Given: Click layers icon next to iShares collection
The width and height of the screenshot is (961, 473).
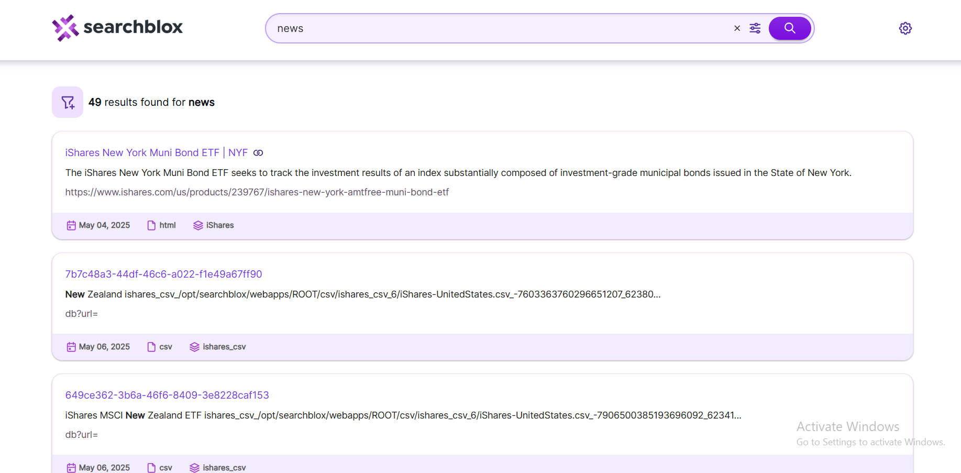Looking at the screenshot, I should [x=198, y=225].
